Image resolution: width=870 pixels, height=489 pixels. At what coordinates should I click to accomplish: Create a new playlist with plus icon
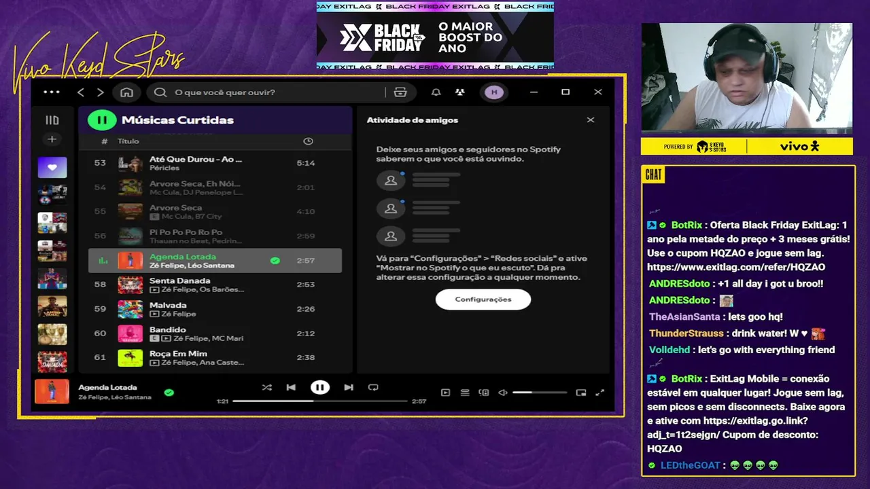(52, 139)
